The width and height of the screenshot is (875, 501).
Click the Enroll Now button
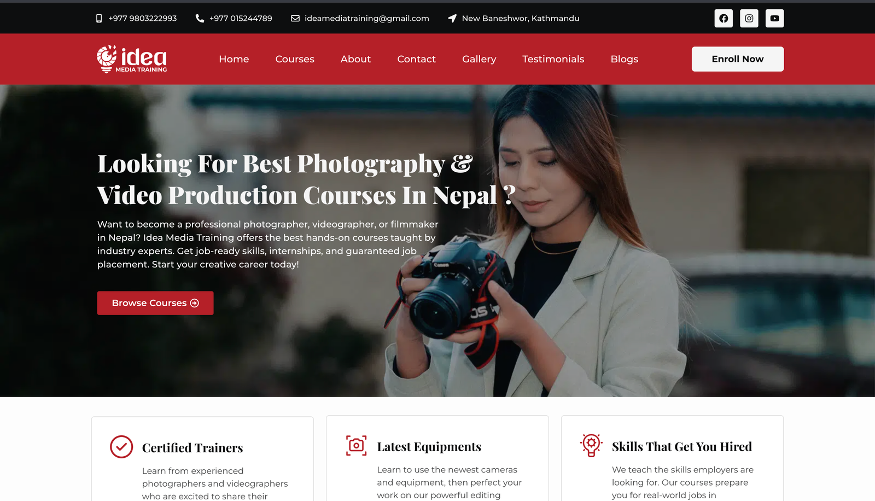[737, 59]
